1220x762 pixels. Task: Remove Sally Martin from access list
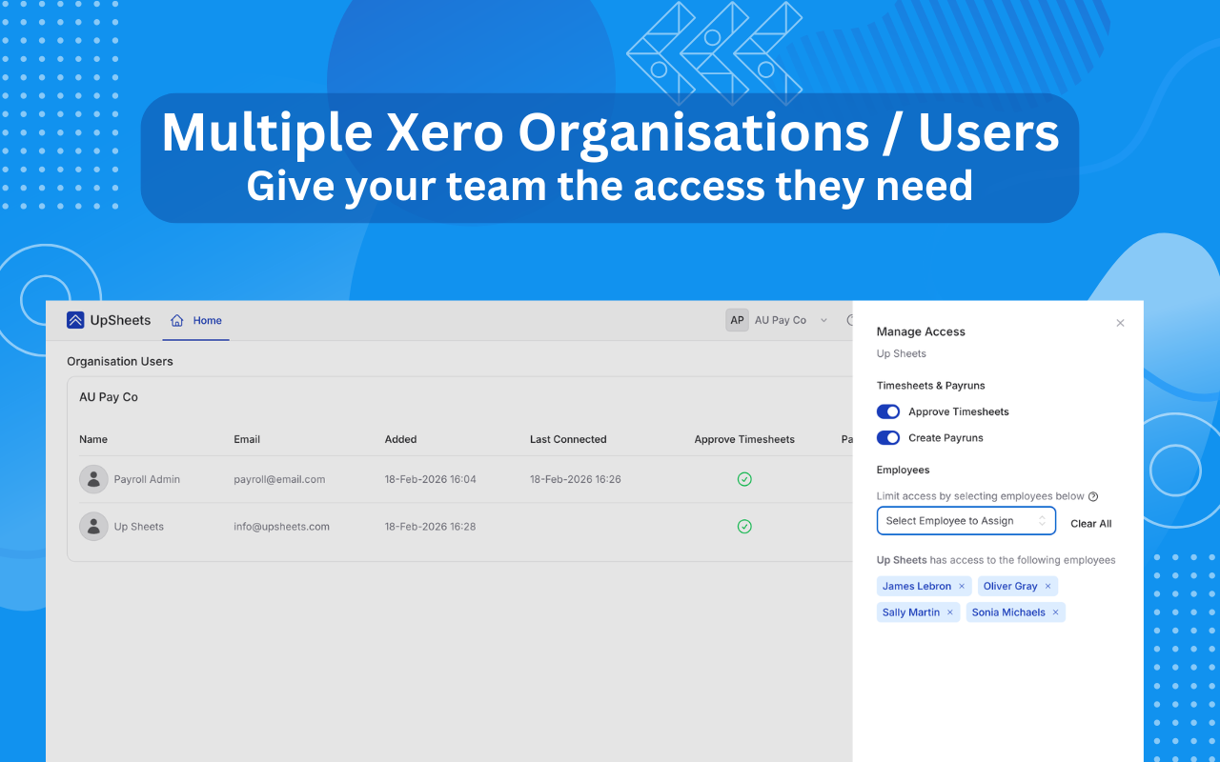950,612
